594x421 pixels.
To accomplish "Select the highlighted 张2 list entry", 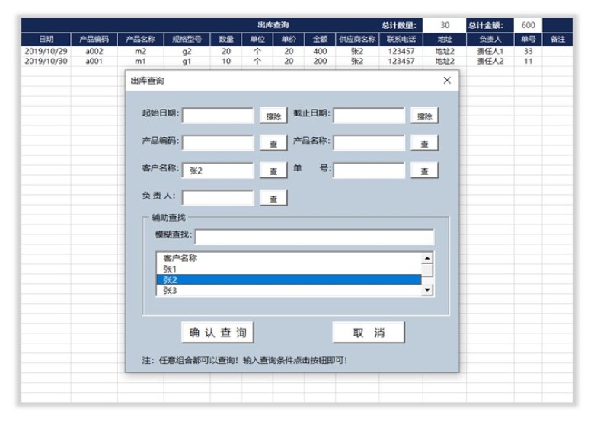I will [x=289, y=280].
